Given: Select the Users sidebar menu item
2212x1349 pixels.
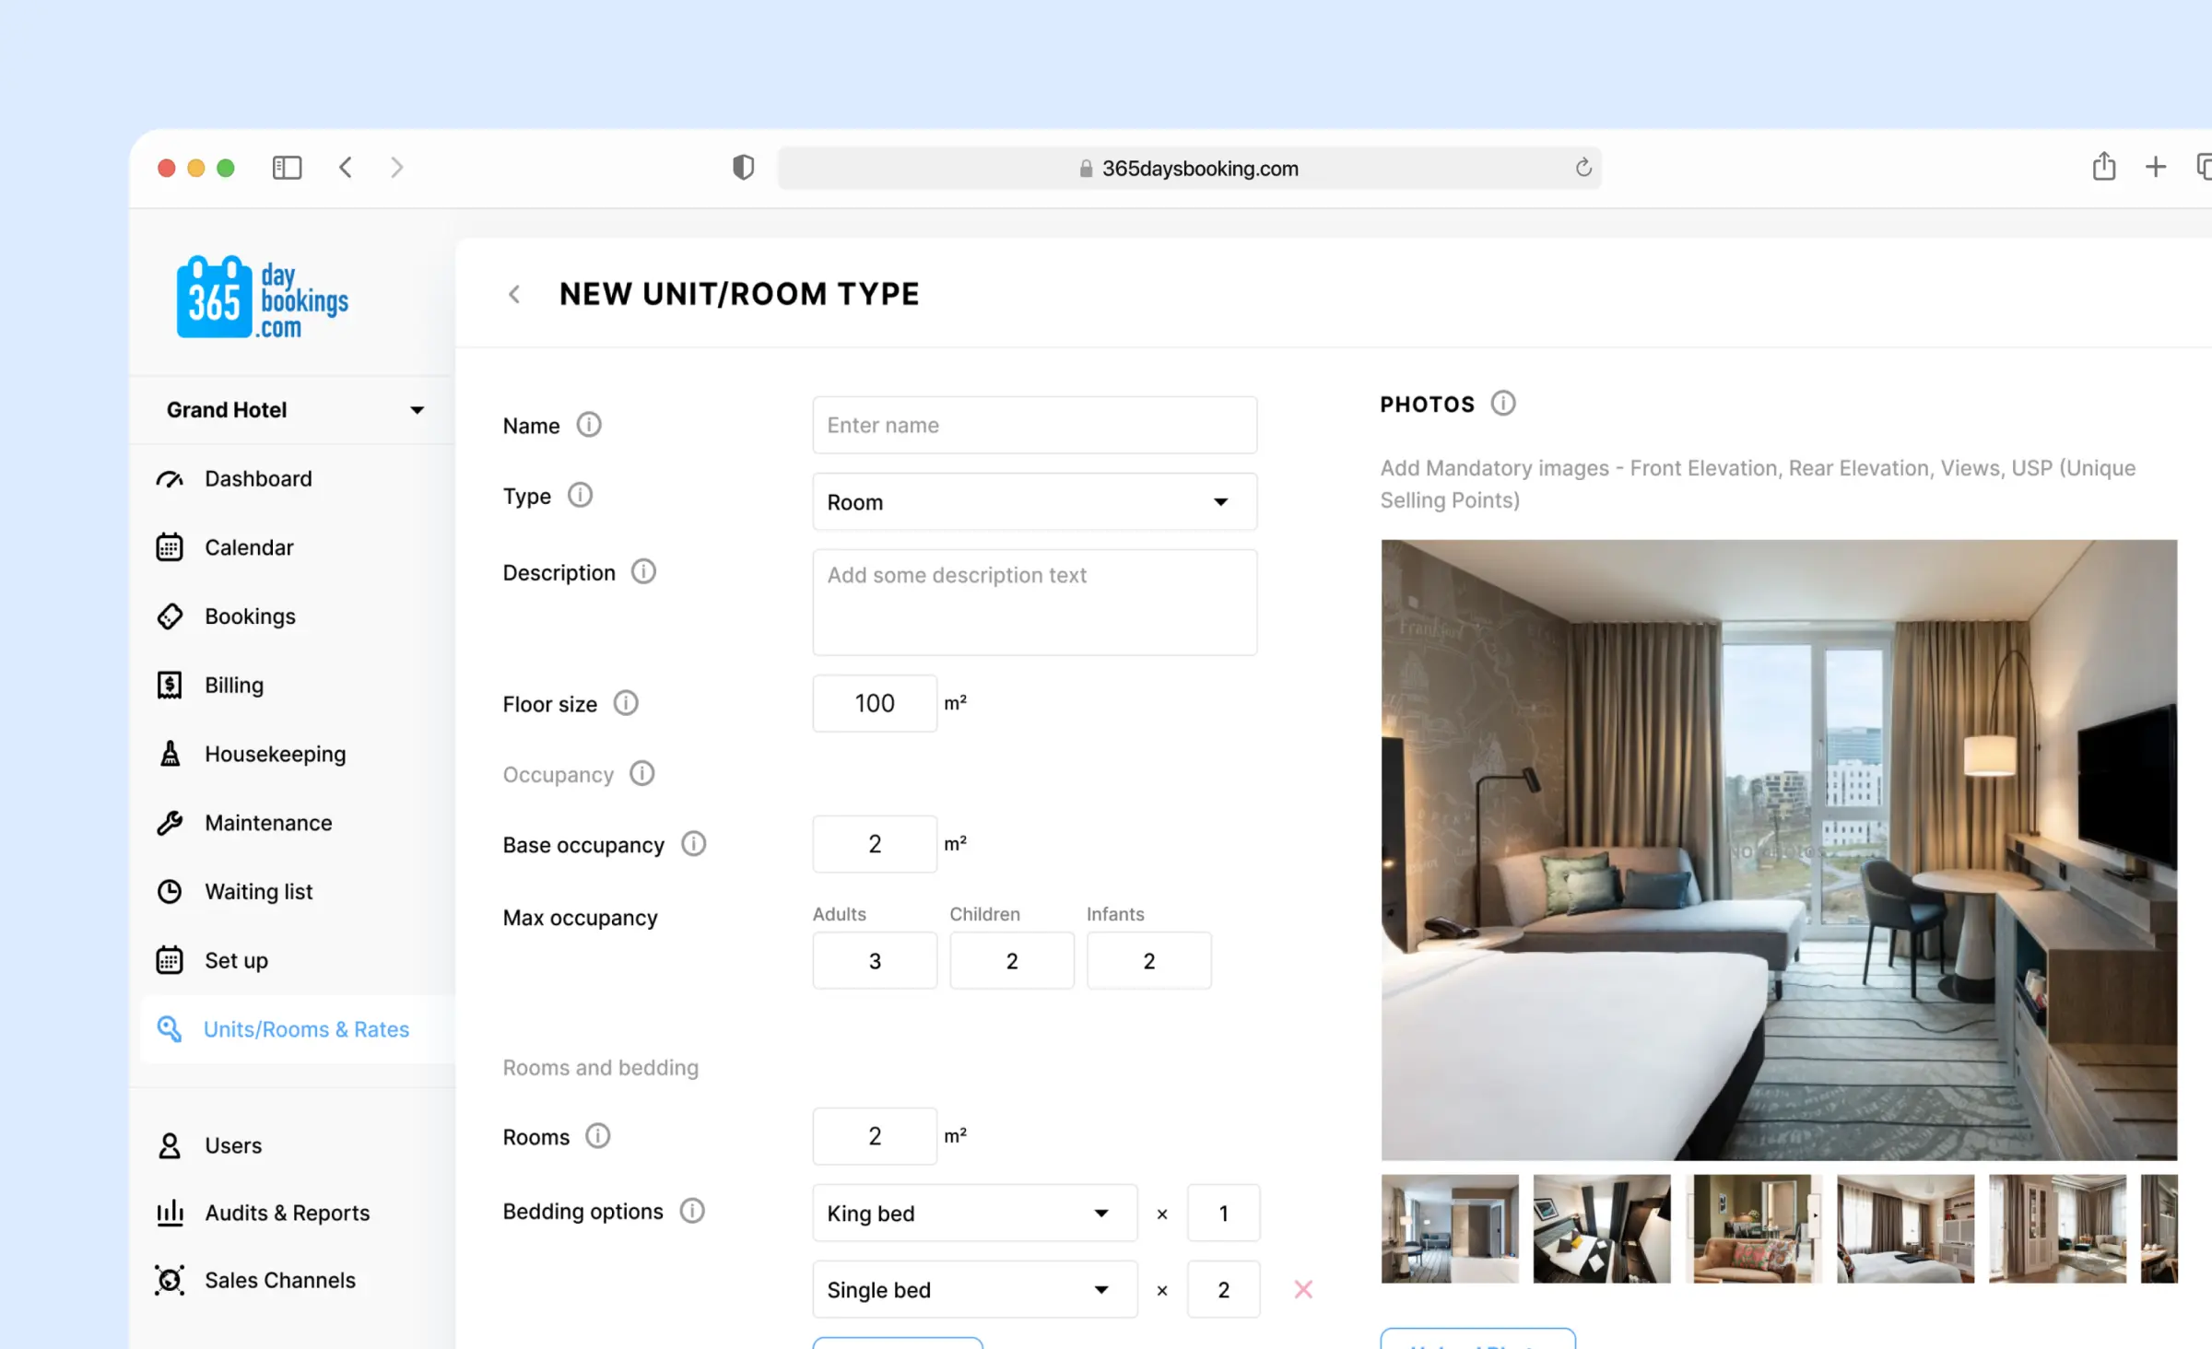Looking at the screenshot, I should tap(232, 1144).
